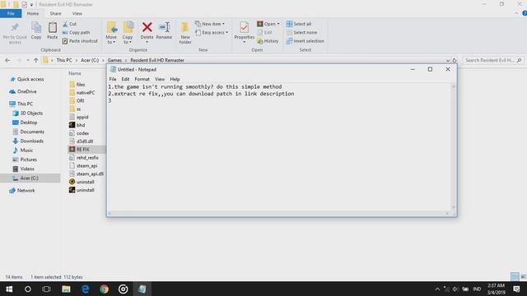
Task: Open Properties from the ribbon
Action: click(245, 32)
